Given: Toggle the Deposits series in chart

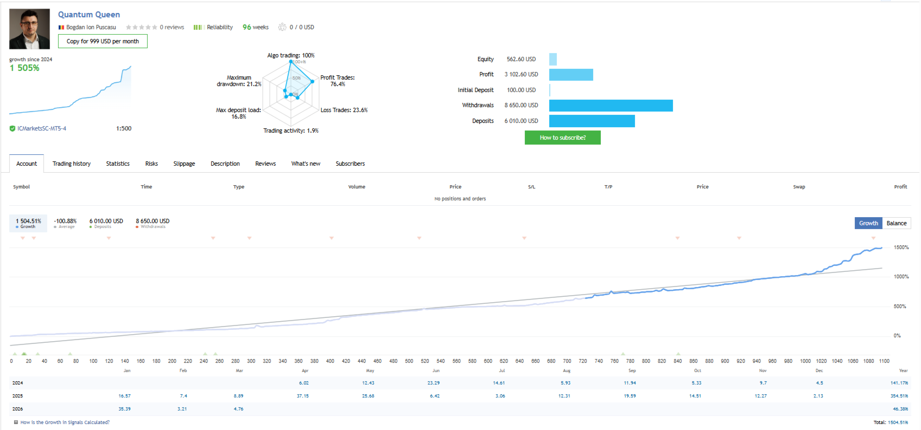Looking at the screenshot, I should pos(106,223).
